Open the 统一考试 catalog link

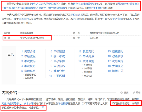(x=59, y=56)
